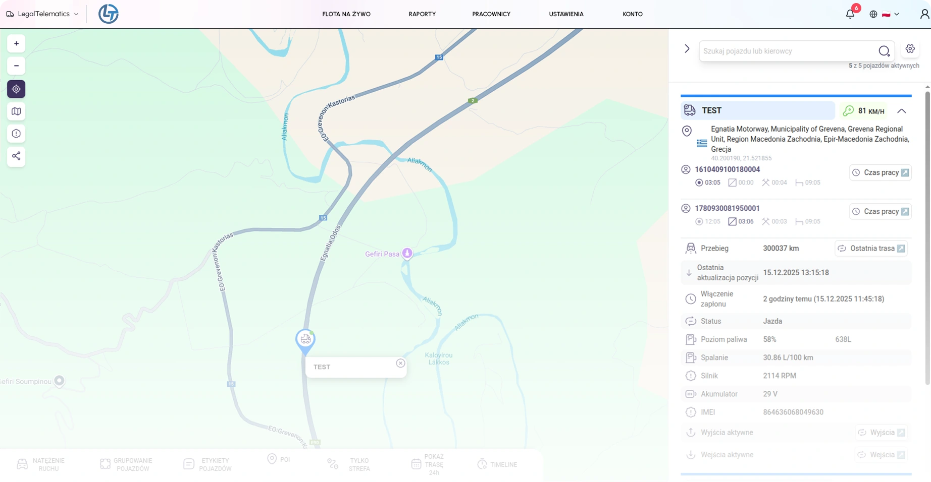Open notifications bell icon
Screen dimensions: 931x482
[850, 14]
